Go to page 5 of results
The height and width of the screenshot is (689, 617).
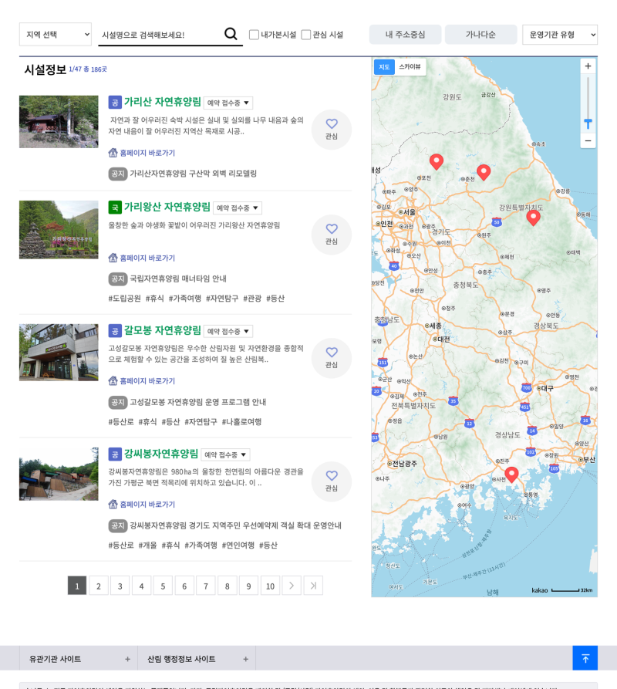[163, 586]
